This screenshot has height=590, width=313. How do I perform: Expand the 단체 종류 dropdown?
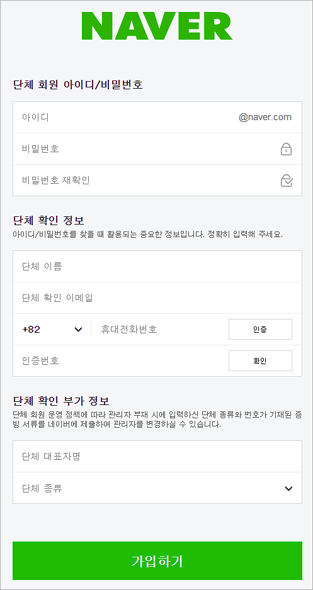pos(157,488)
